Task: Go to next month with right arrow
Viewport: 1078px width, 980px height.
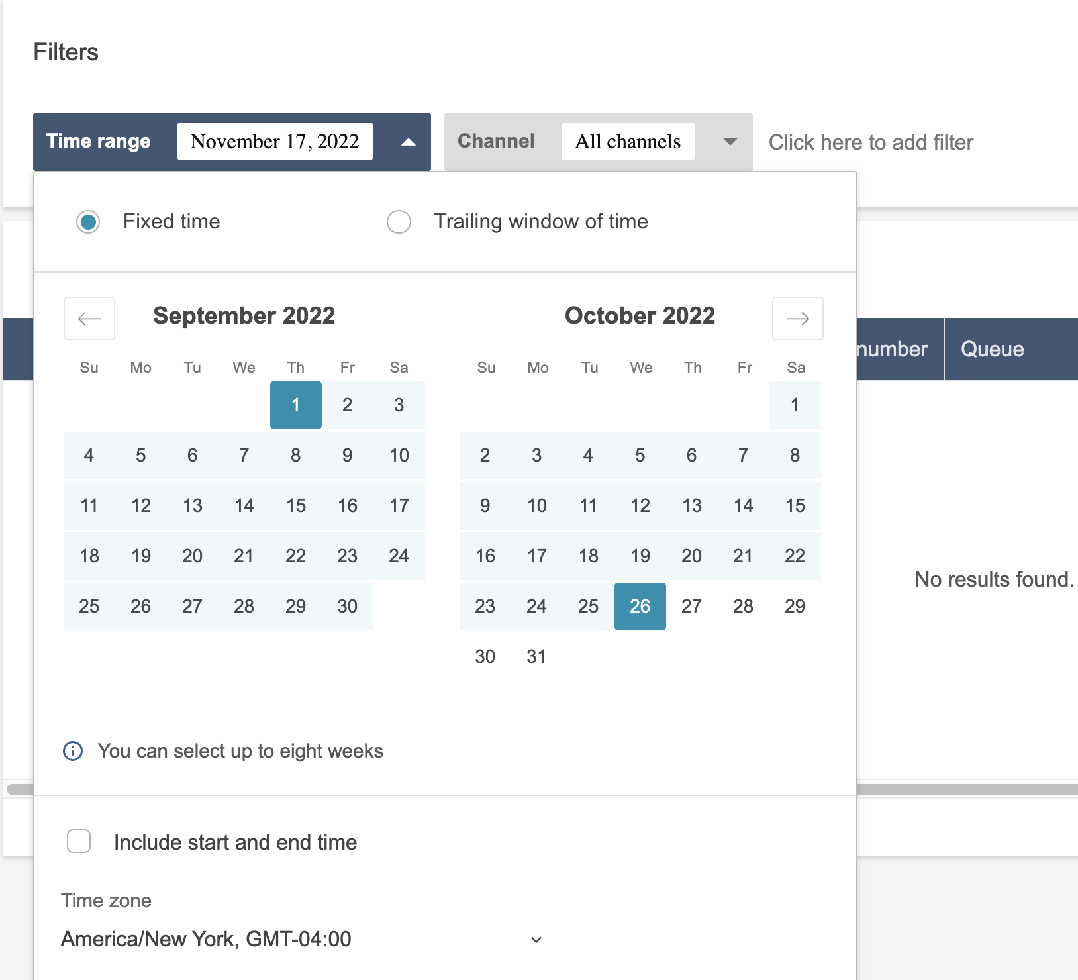Action: pyautogui.click(x=797, y=318)
